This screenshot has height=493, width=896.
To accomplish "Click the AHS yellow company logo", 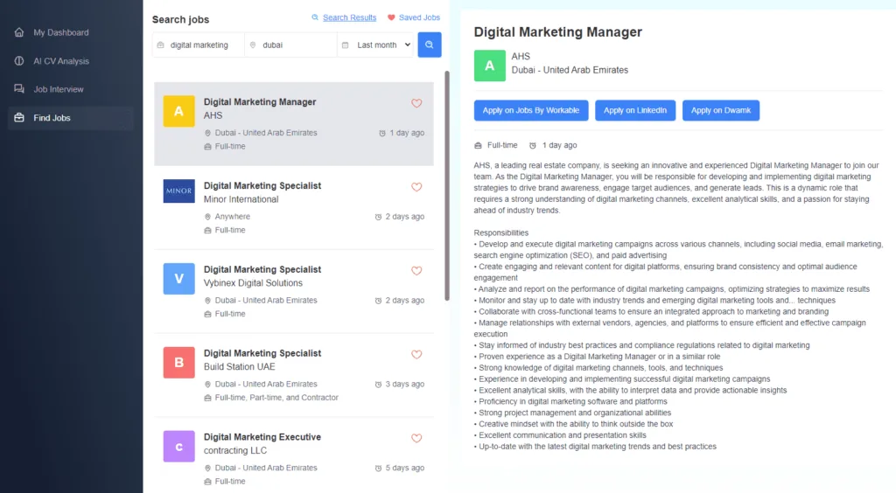I will [178, 111].
